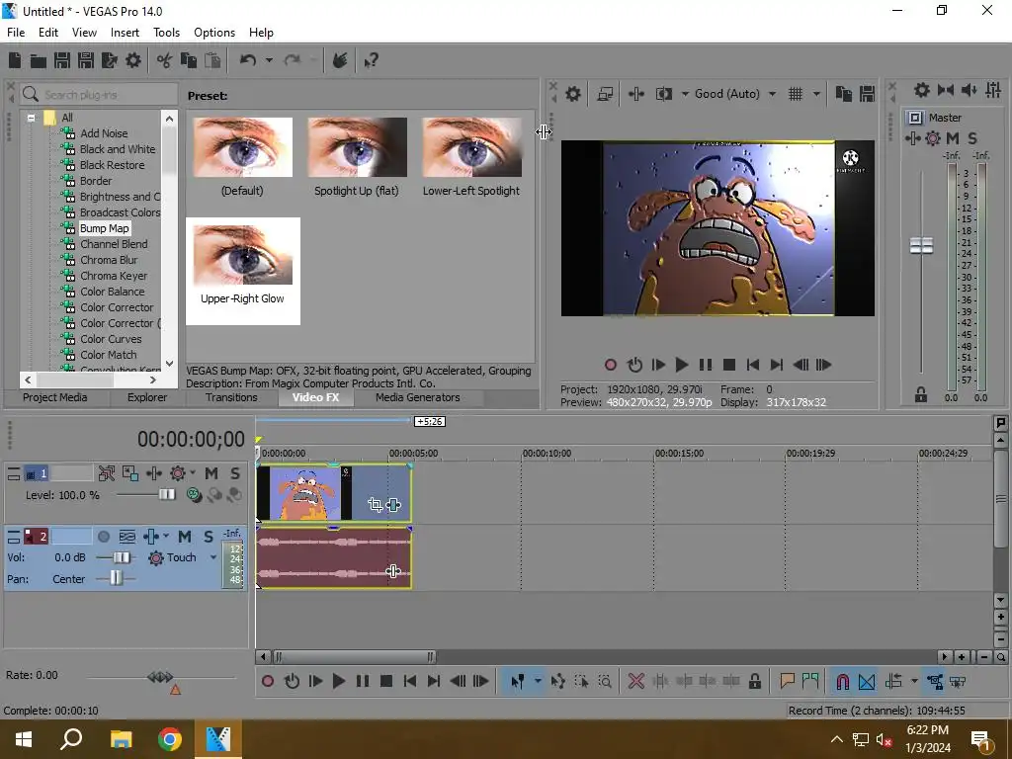Open Normal Edit Tool dropdown arrow
Image resolution: width=1012 pixels, height=759 pixels.
click(x=537, y=681)
